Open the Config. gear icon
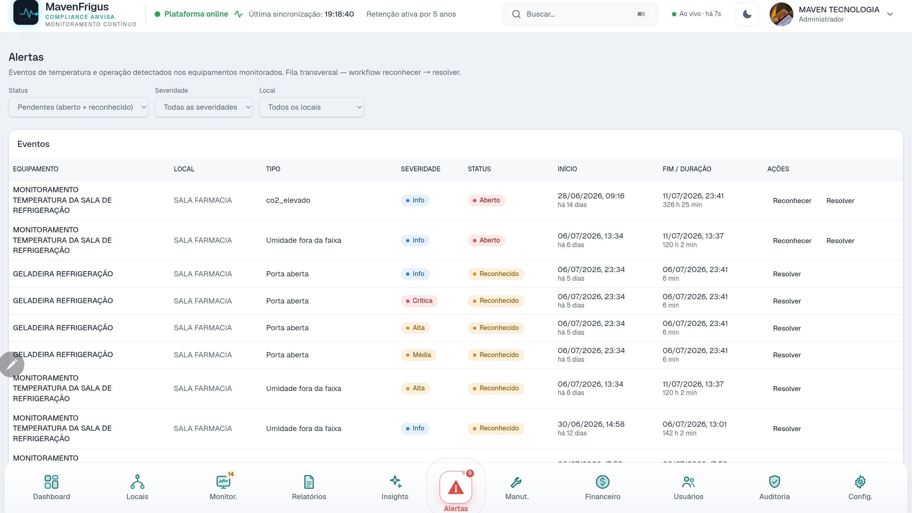Image resolution: width=912 pixels, height=513 pixels. click(x=860, y=482)
